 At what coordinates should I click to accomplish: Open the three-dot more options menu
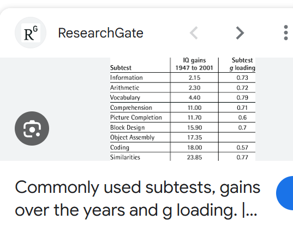(285, 33)
